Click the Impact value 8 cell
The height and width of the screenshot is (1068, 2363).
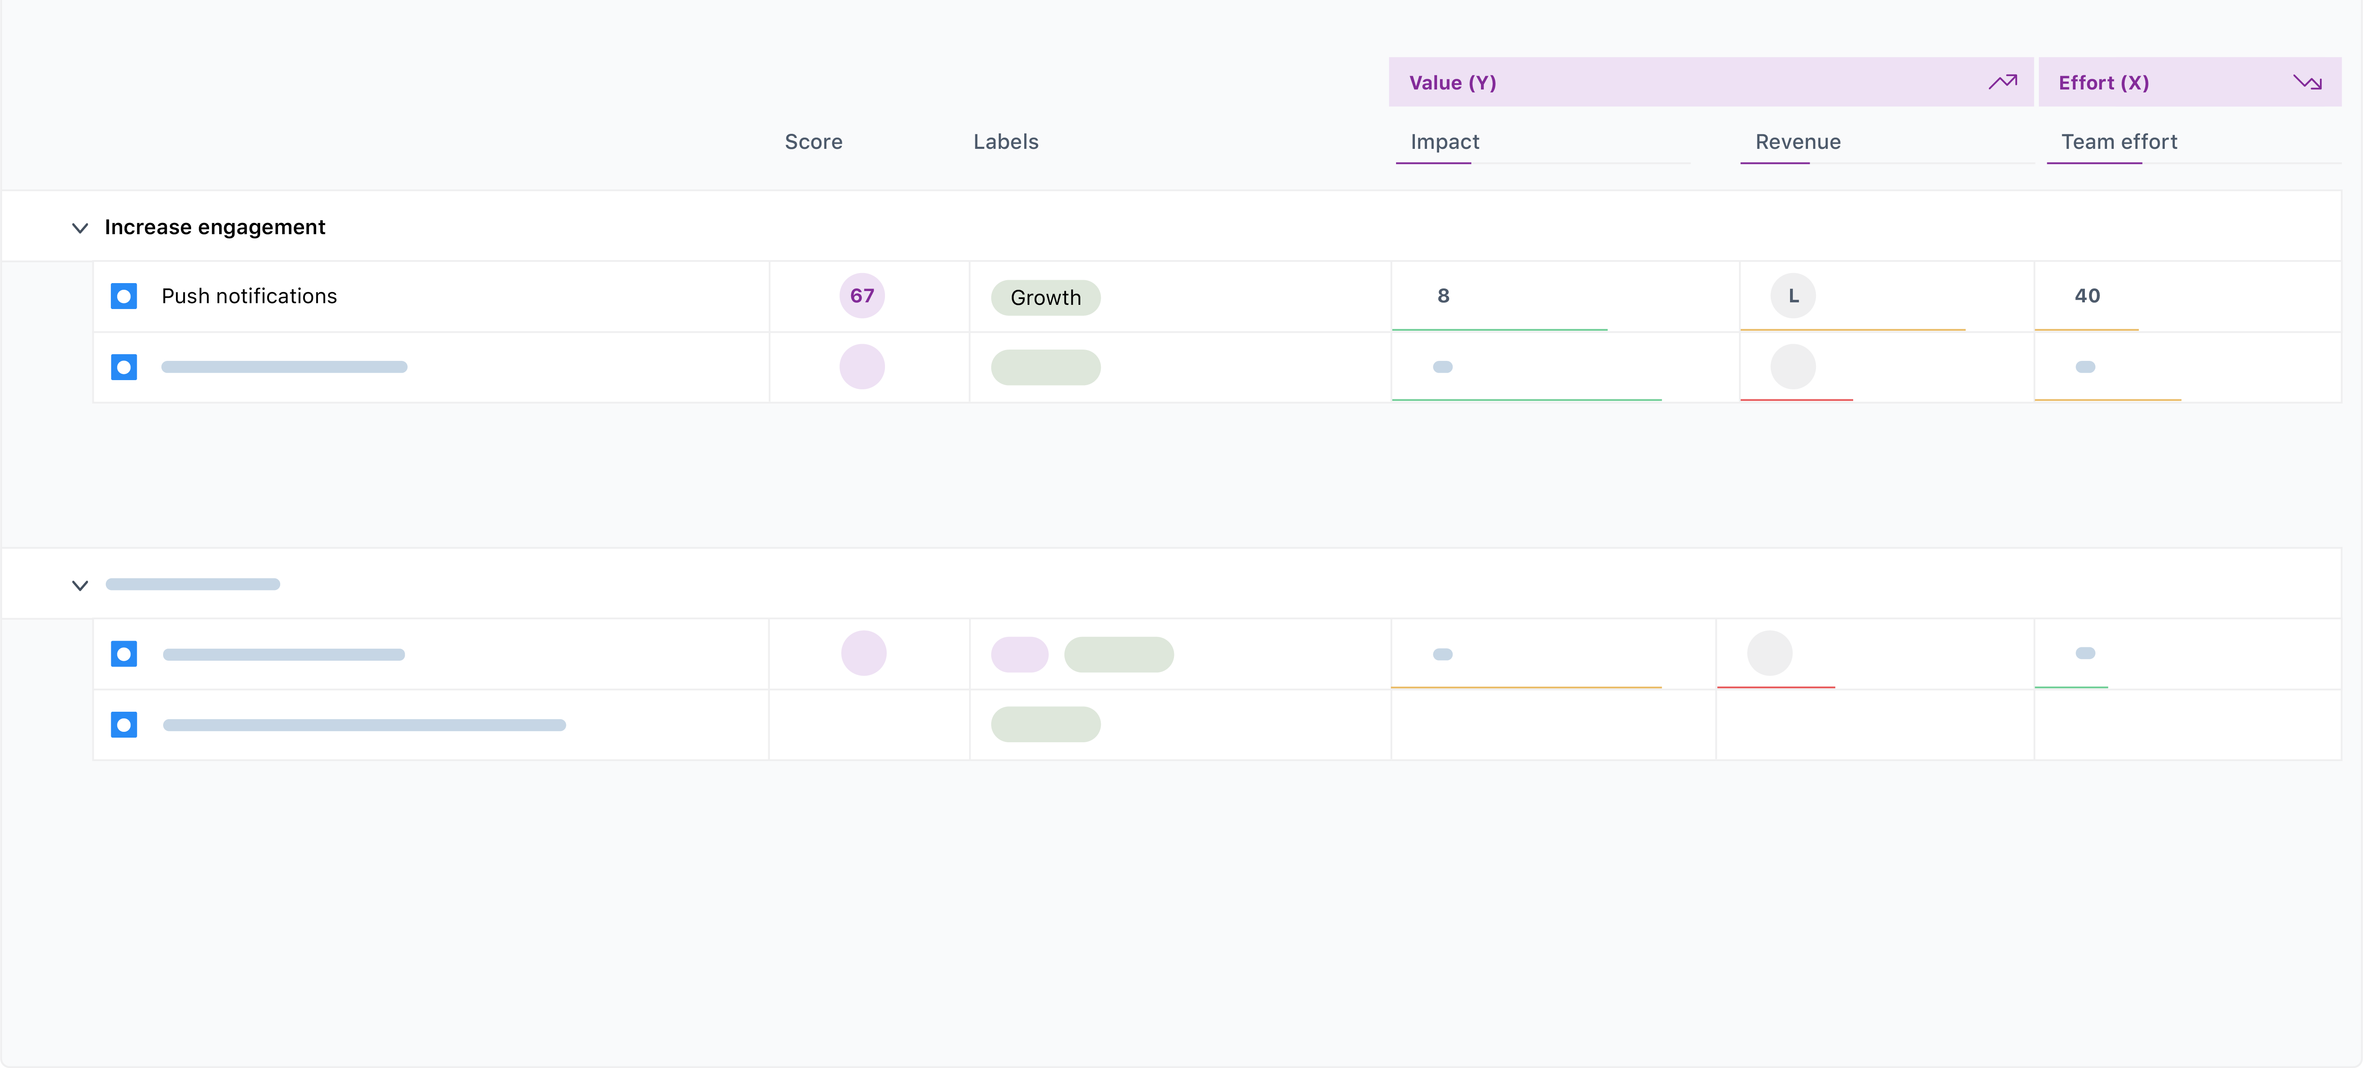(1443, 296)
